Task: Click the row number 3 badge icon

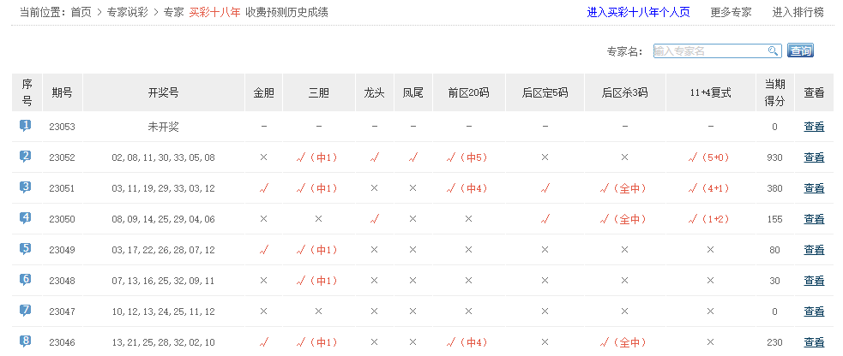Action: (x=26, y=187)
